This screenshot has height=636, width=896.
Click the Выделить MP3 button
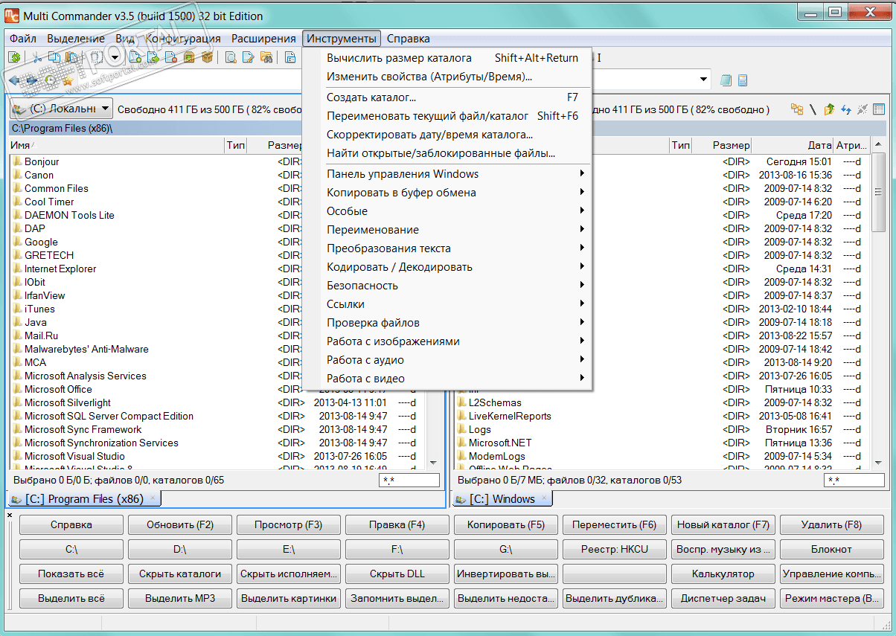tap(180, 599)
